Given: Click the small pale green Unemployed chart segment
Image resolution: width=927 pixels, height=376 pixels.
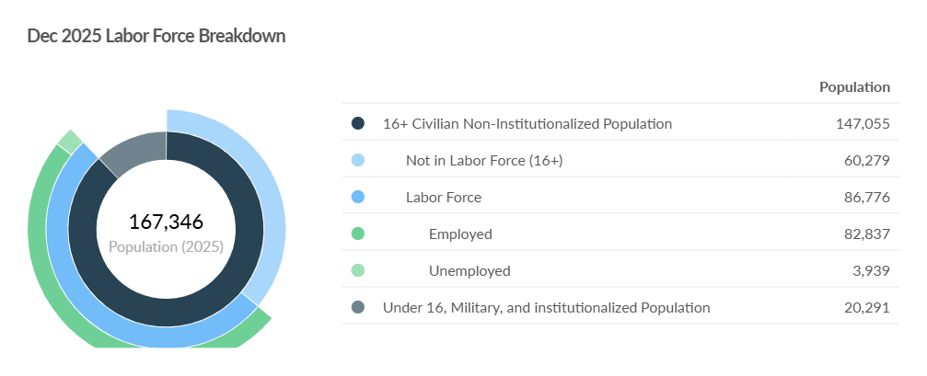Looking at the screenshot, I should (69, 142).
